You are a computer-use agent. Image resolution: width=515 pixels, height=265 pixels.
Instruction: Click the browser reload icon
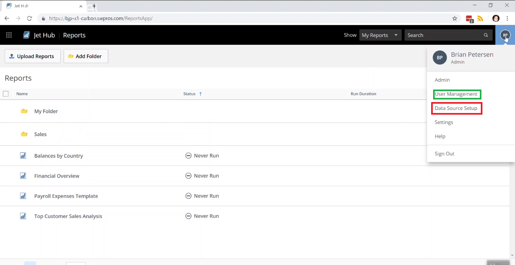(29, 18)
